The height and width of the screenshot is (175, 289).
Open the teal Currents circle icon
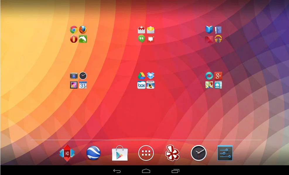click(x=209, y=76)
